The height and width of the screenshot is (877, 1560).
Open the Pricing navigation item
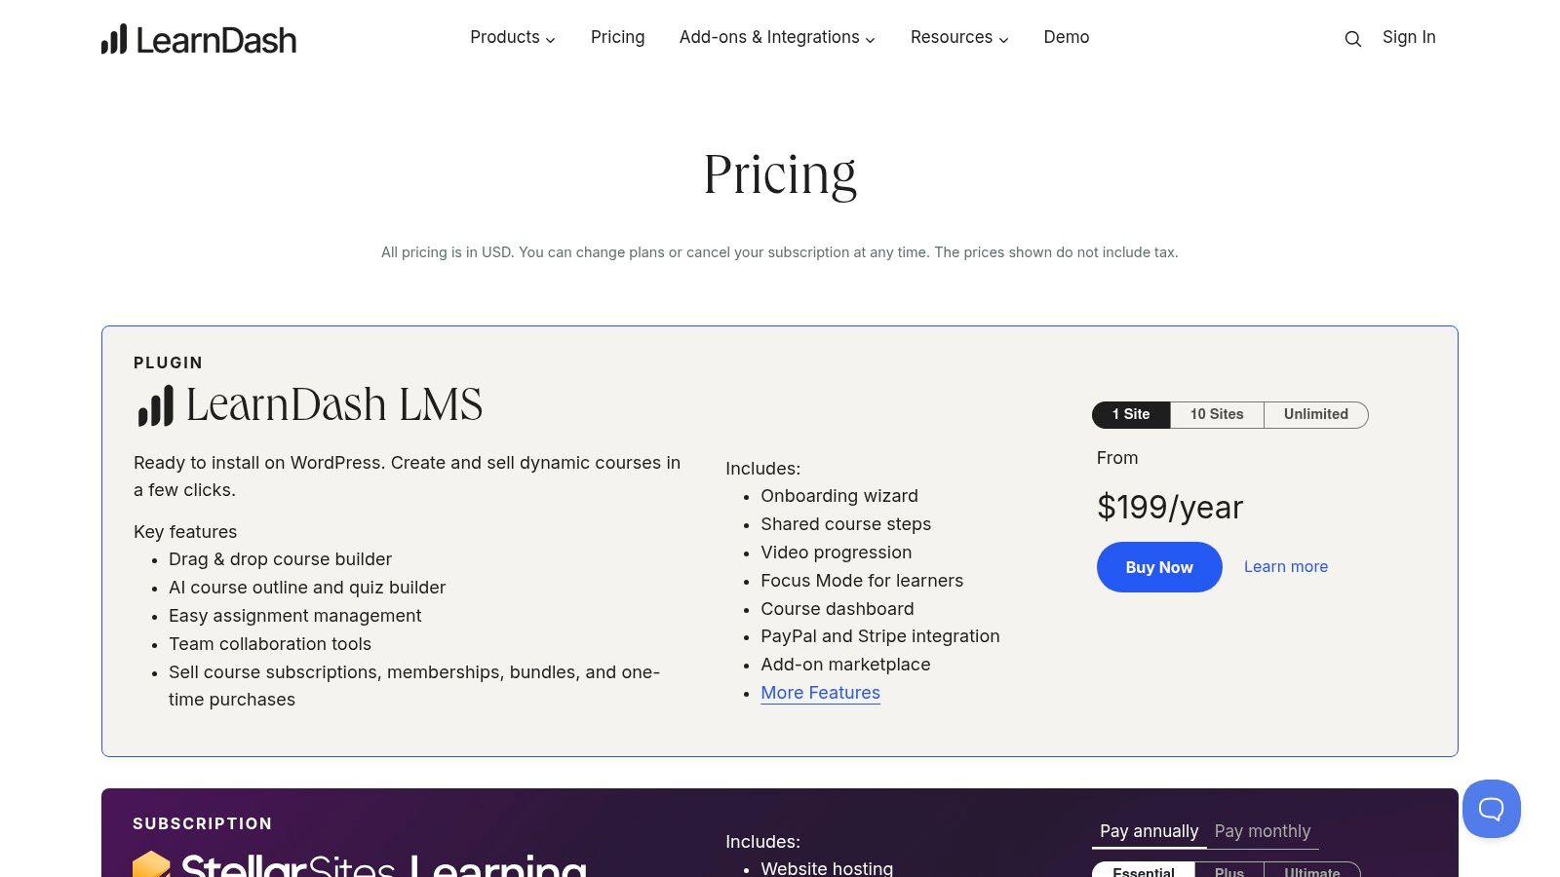(617, 37)
